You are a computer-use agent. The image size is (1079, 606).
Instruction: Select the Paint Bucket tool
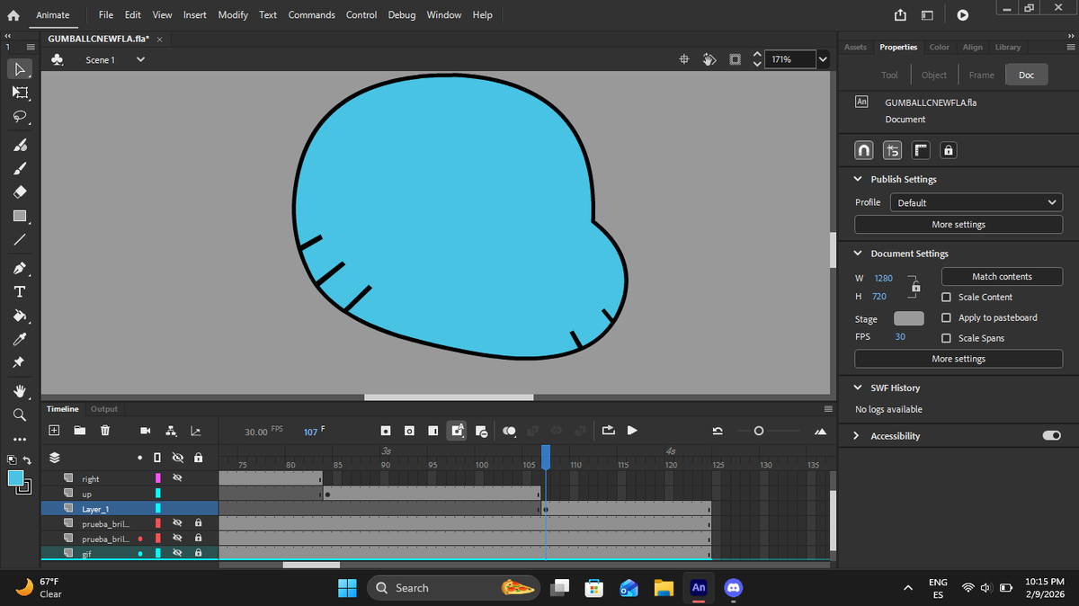tap(20, 316)
